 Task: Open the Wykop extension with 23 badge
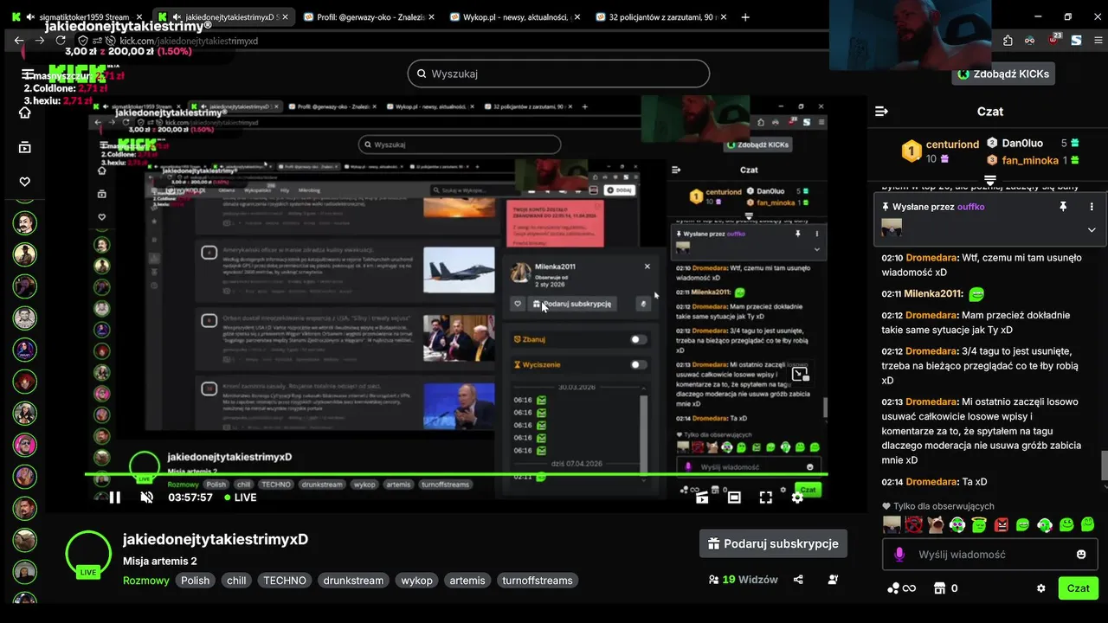(x=1053, y=39)
